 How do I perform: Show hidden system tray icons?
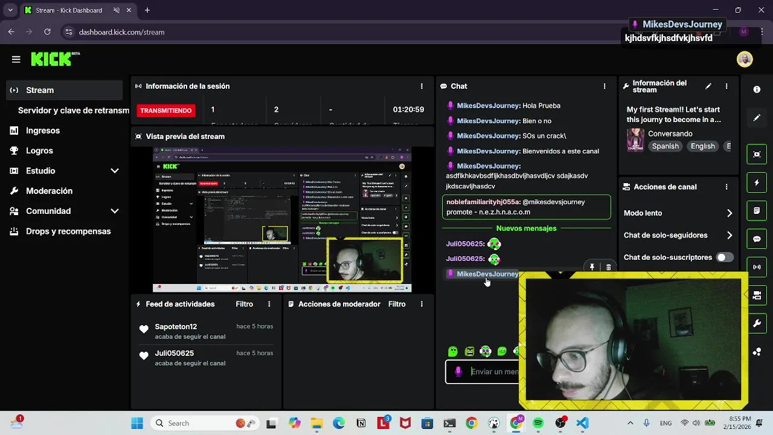click(630, 424)
